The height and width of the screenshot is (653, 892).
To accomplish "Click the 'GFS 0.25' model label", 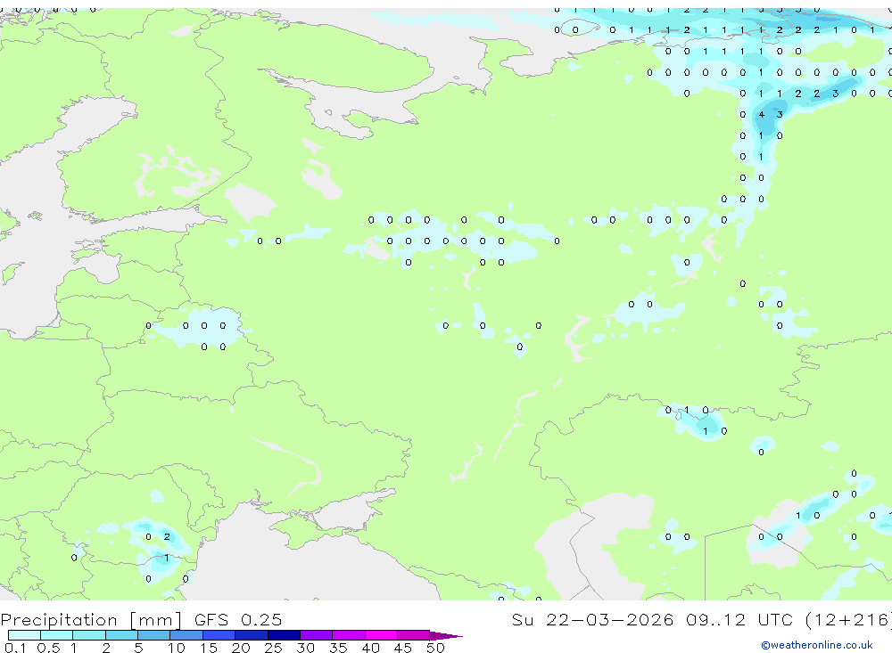I will (238, 619).
